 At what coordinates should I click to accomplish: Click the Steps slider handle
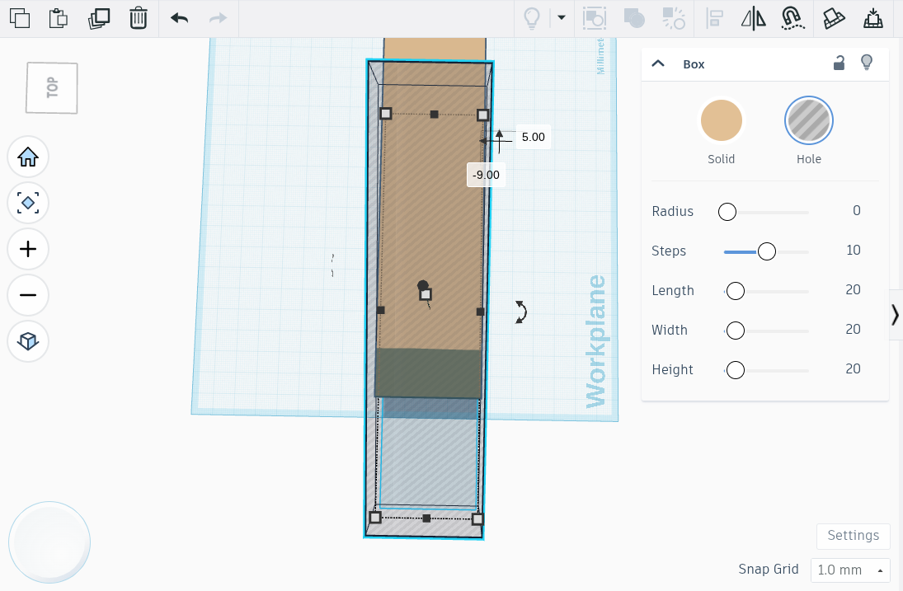(x=766, y=251)
